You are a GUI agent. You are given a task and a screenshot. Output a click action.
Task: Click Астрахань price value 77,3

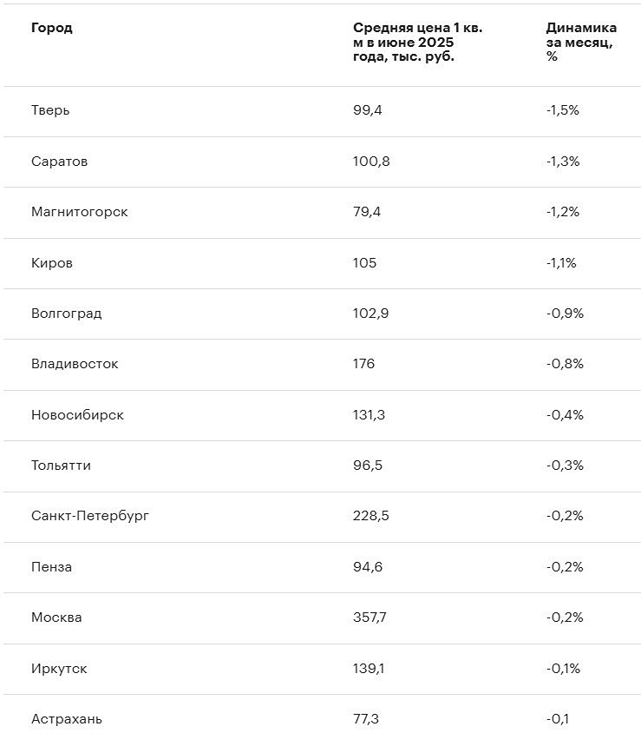pyautogui.click(x=366, y=719)
